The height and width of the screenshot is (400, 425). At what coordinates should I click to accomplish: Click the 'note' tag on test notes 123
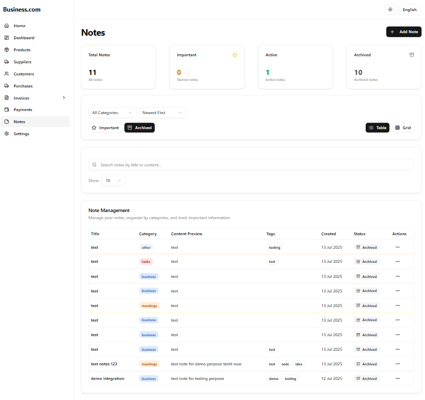point(285,364)
